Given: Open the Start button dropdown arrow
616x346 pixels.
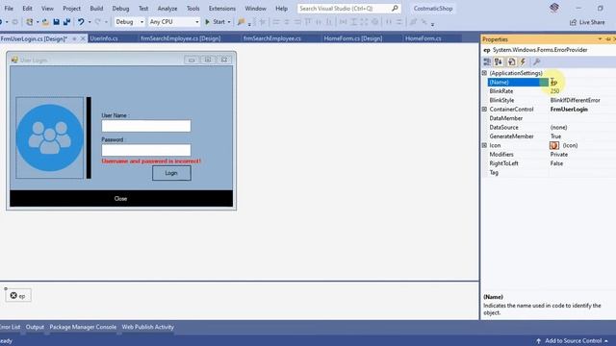Looking at the screenshot, I should pos(229,22).
